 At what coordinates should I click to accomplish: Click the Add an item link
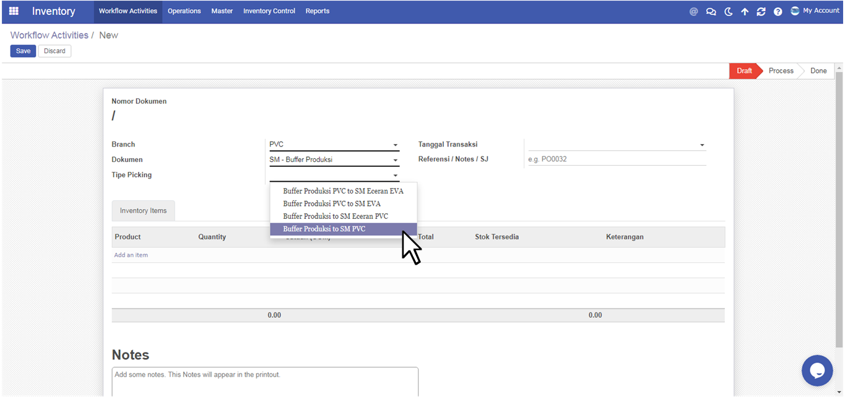(131, 255)
